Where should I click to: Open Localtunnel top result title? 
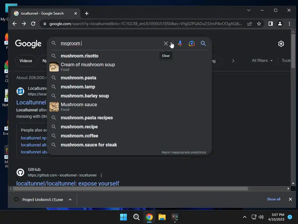31,102
